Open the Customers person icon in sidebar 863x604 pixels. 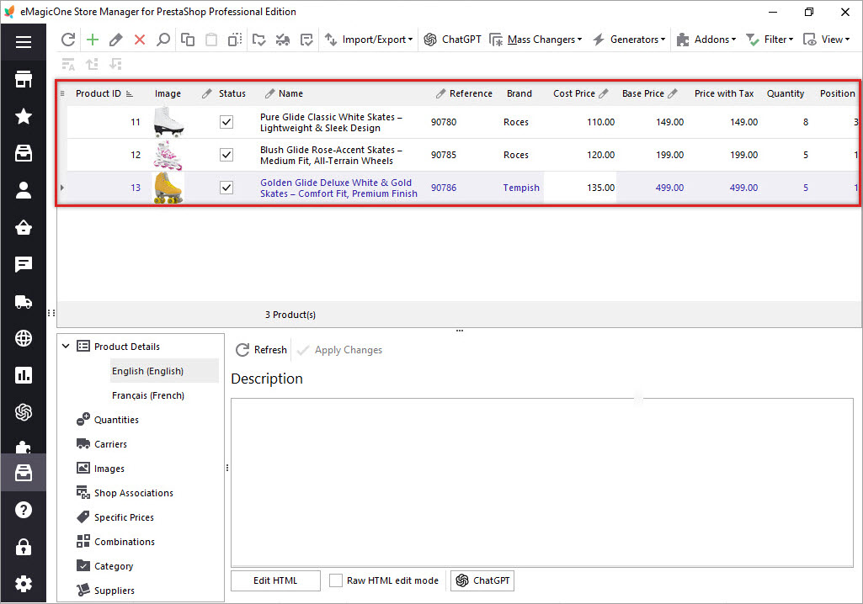[23, 190]
